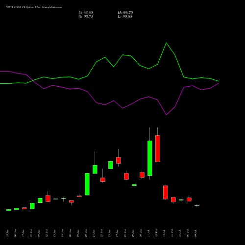Click the 08 Jan date label
The image size is (245, 245).
pyautogui.click(x=31, y=233)
